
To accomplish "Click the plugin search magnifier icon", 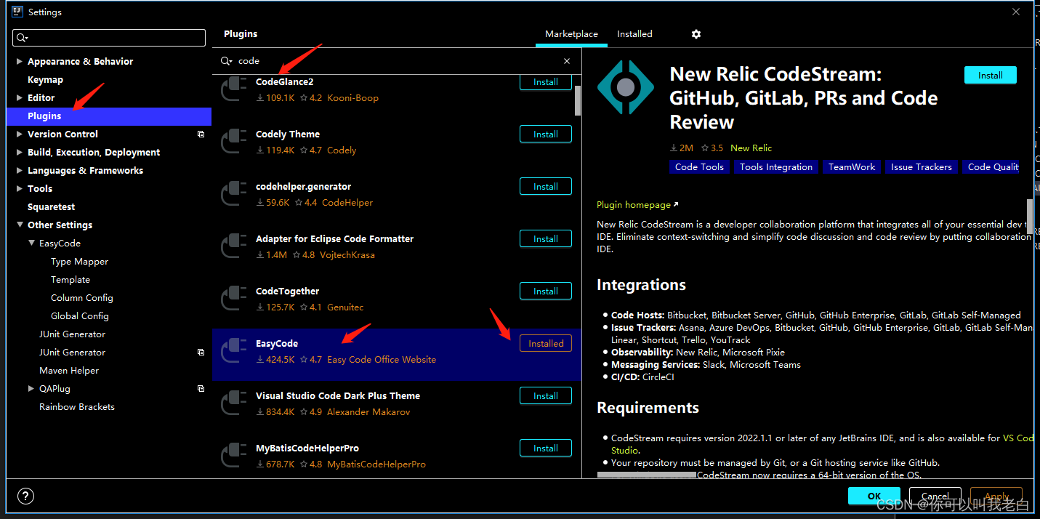I will pos(227,61).
